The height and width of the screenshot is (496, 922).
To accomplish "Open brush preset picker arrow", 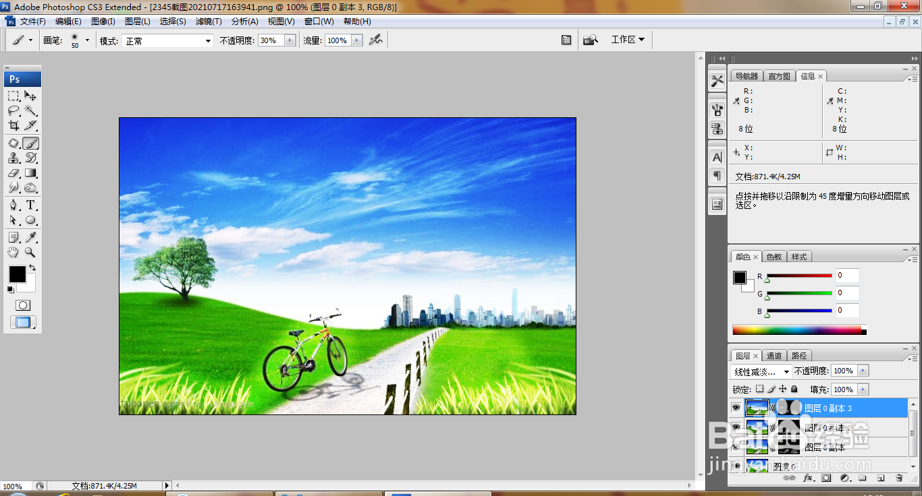I will 87,40.
